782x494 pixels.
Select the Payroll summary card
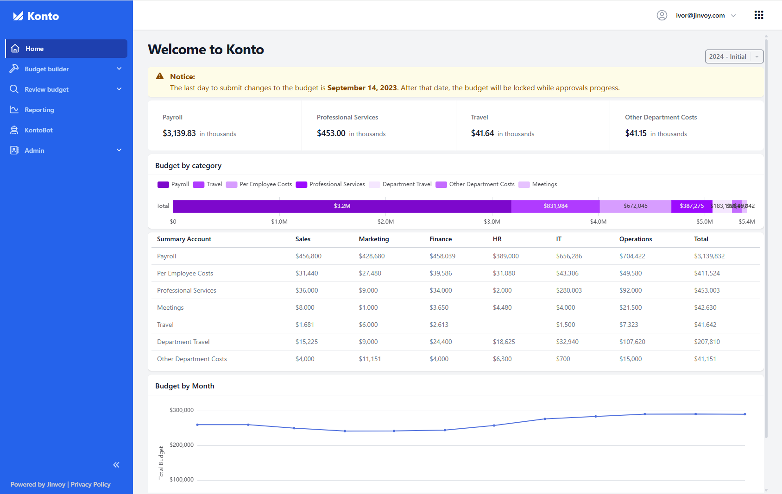(225, 125)
